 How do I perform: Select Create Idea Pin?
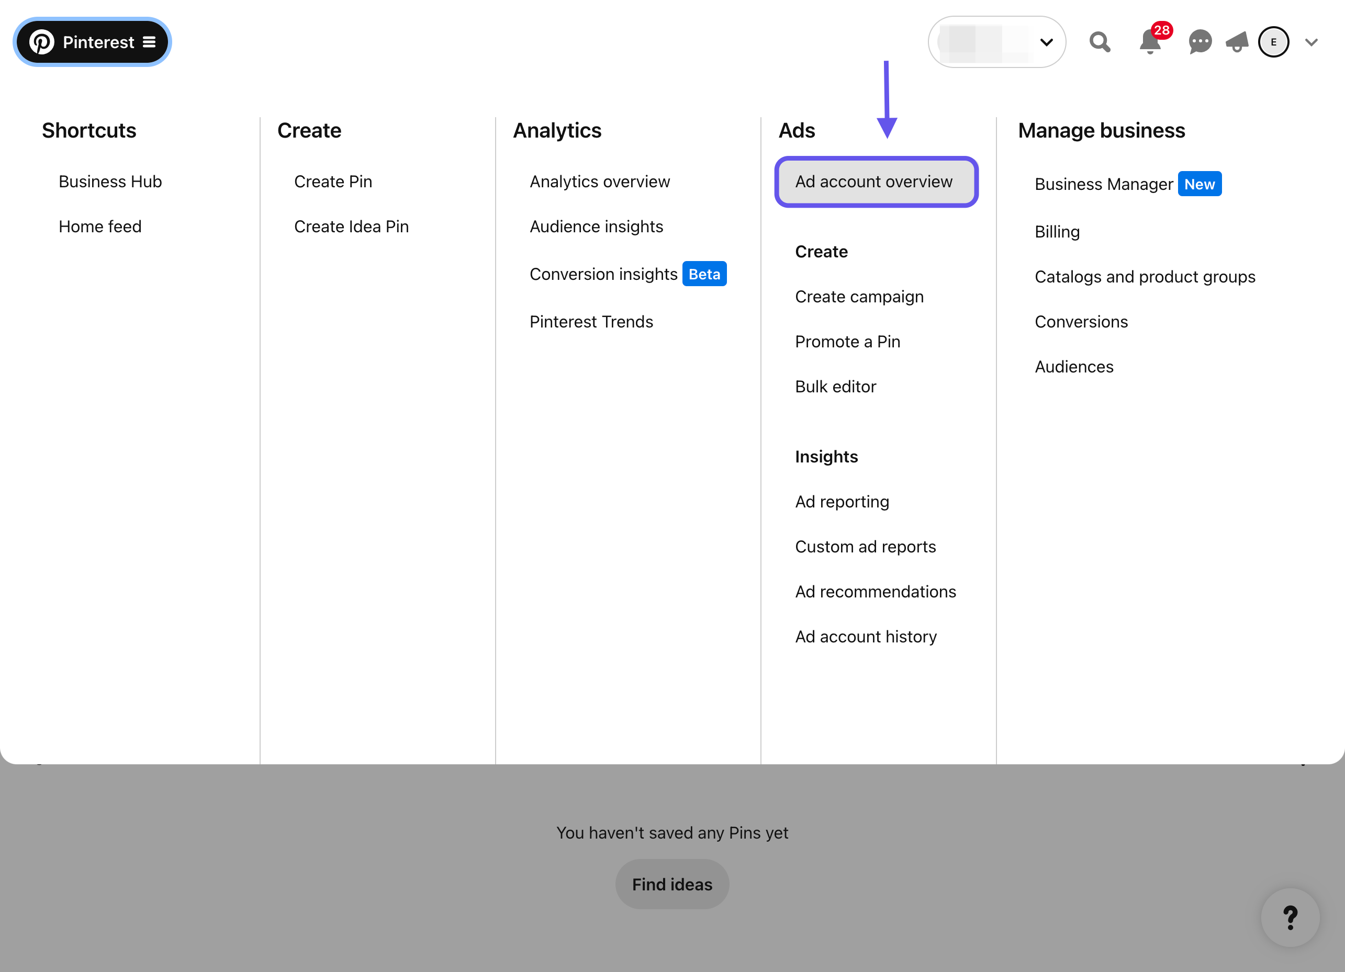pos(352,227)
